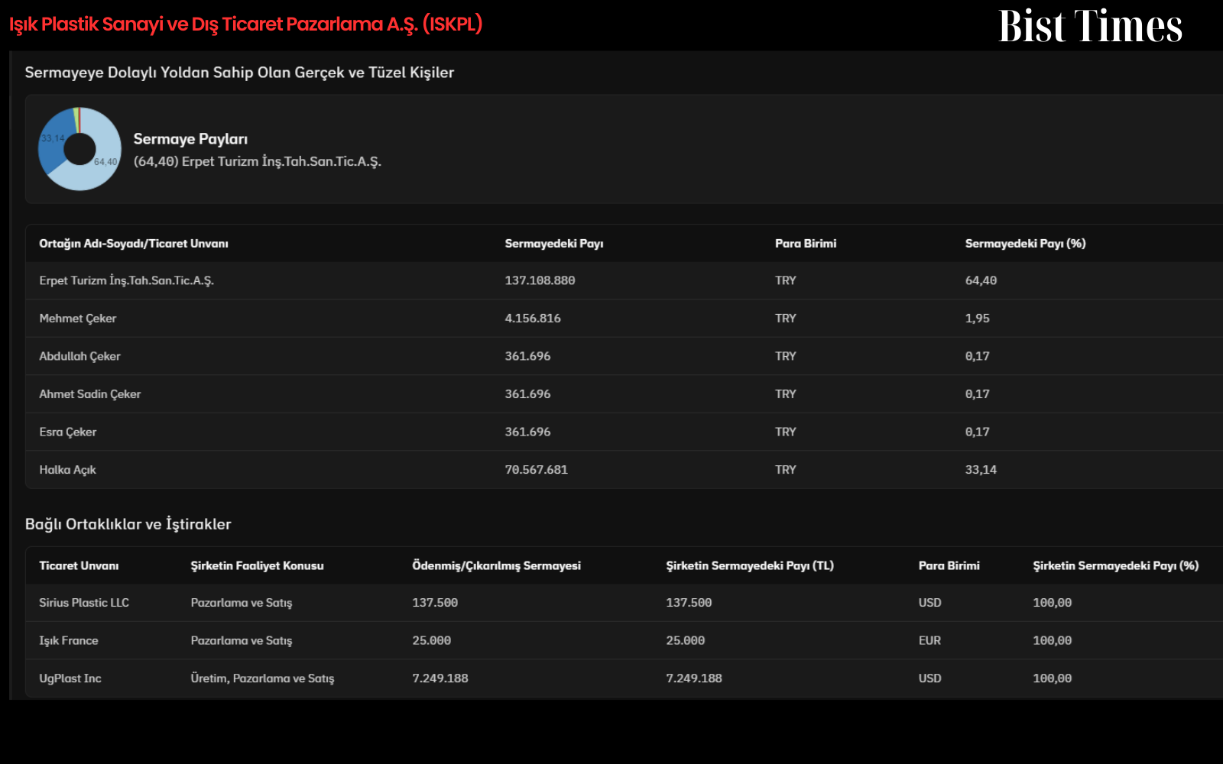Select the Abdullah Çeker row name
Image resolution: width=1223 pixels, height=764 pixels.
(80, 356)
